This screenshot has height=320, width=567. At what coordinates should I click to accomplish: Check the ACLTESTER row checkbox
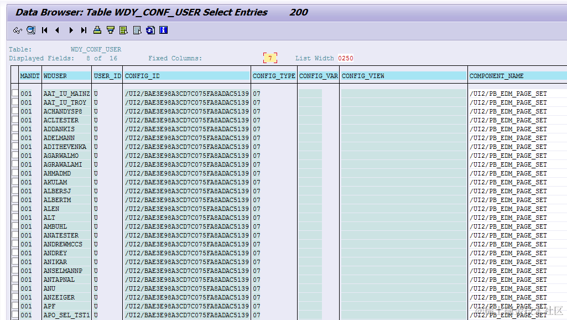15,120
